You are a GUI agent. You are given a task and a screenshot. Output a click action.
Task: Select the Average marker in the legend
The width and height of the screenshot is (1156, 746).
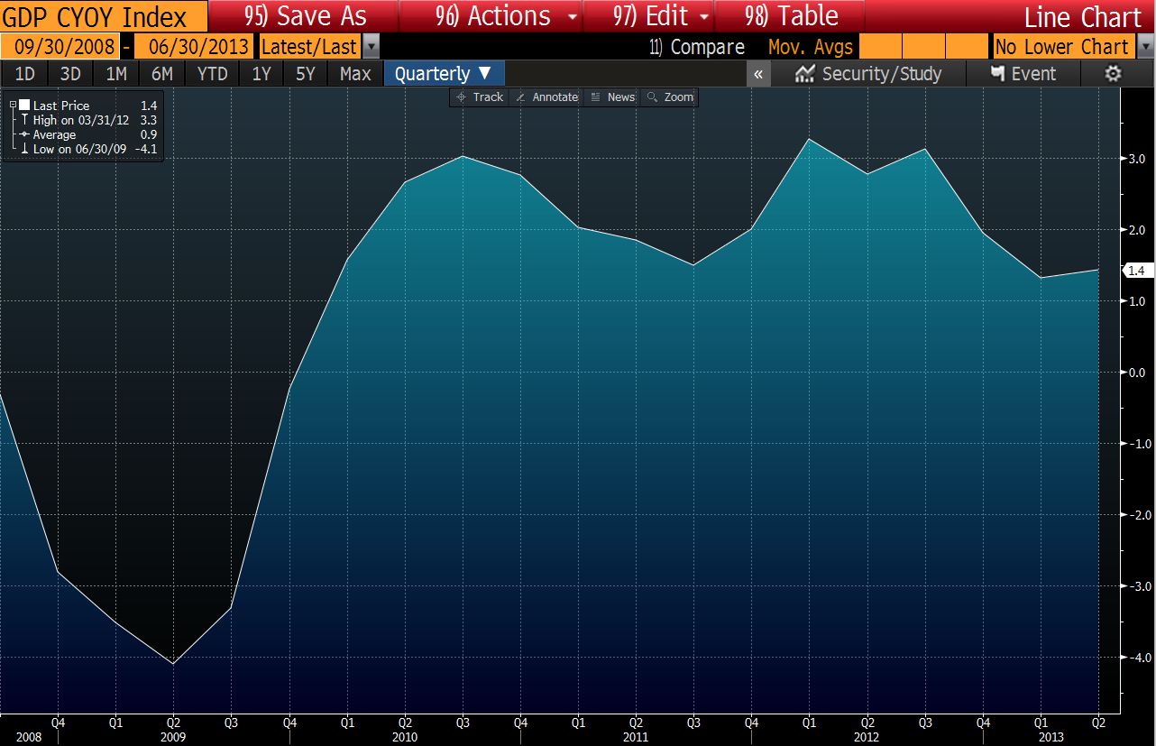point(24,134)
